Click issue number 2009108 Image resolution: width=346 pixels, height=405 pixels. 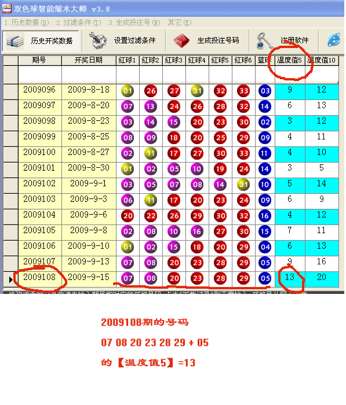tap(39, 278)
